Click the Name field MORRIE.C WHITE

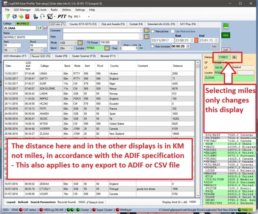pos(25,37)
